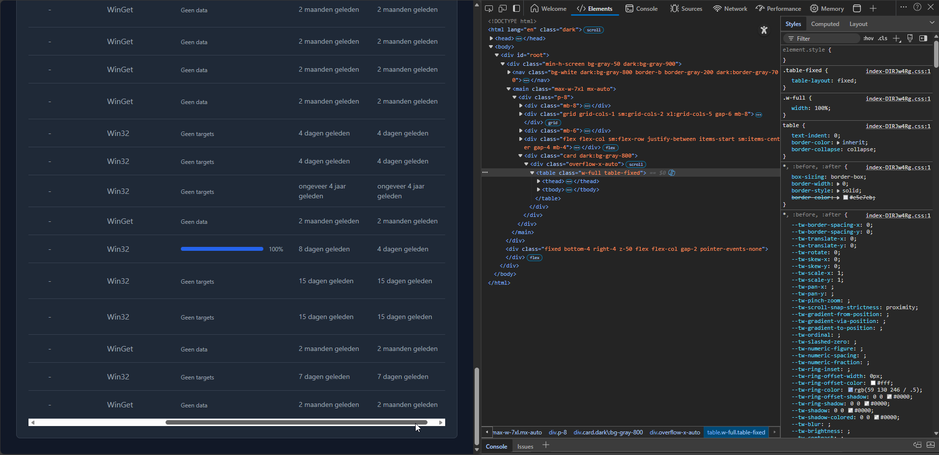Screen dimensions: 939x455
Task: Toggle device emulation mode
Action: (503, 8)
